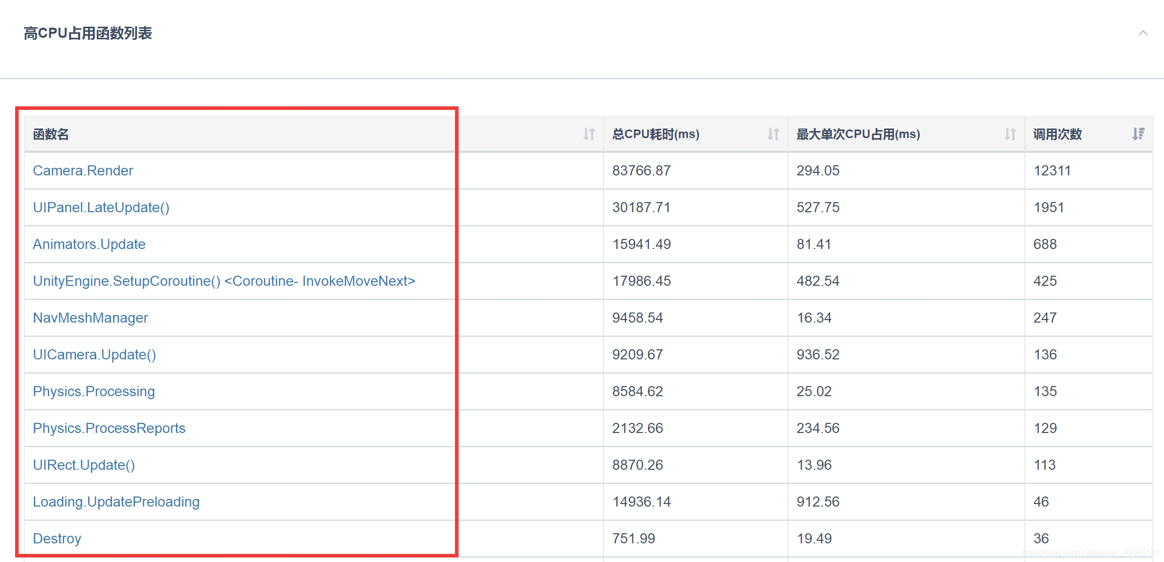Open UnityEngine.SetupCoroutine InvokeMoveNext entry
Image resolution: width=1164 pixels, height=562 pixels.
224,281
